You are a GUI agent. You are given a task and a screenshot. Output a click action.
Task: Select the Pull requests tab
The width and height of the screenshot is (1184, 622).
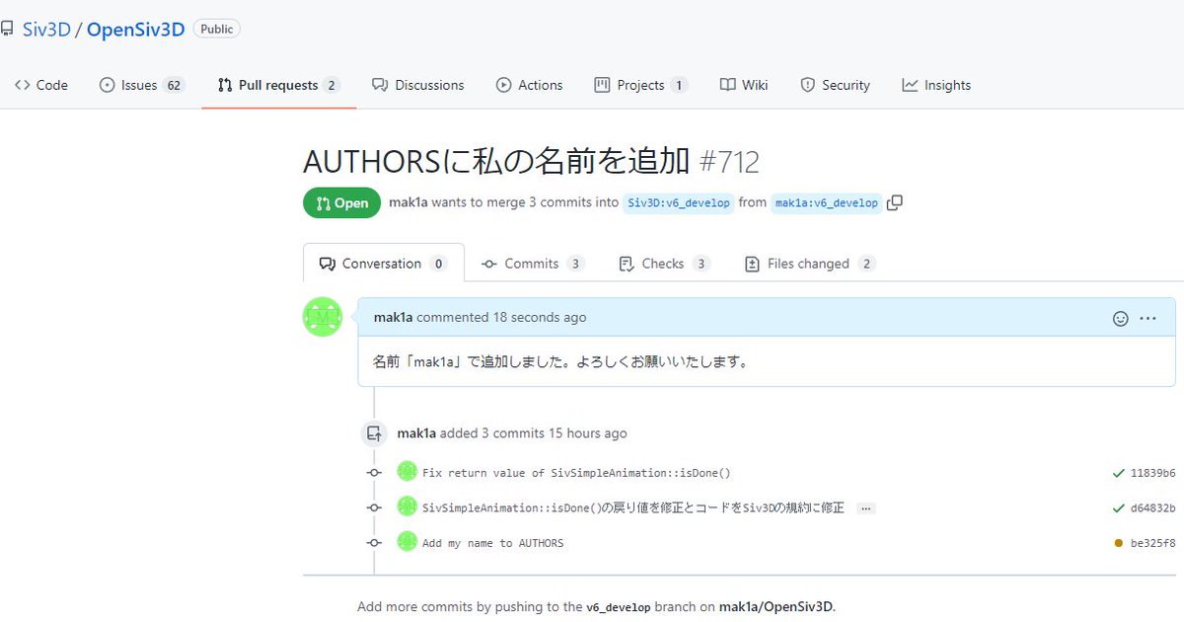[x=279, y=85]
